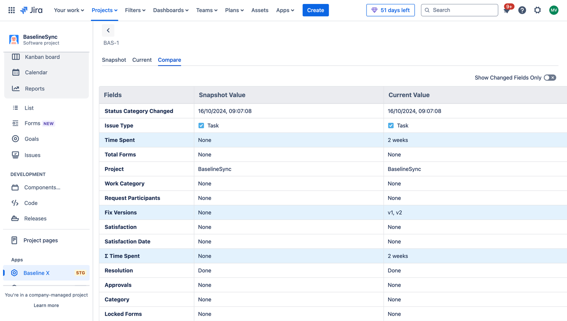
Task: Click the Learn more link
Action: pos(46,305)
